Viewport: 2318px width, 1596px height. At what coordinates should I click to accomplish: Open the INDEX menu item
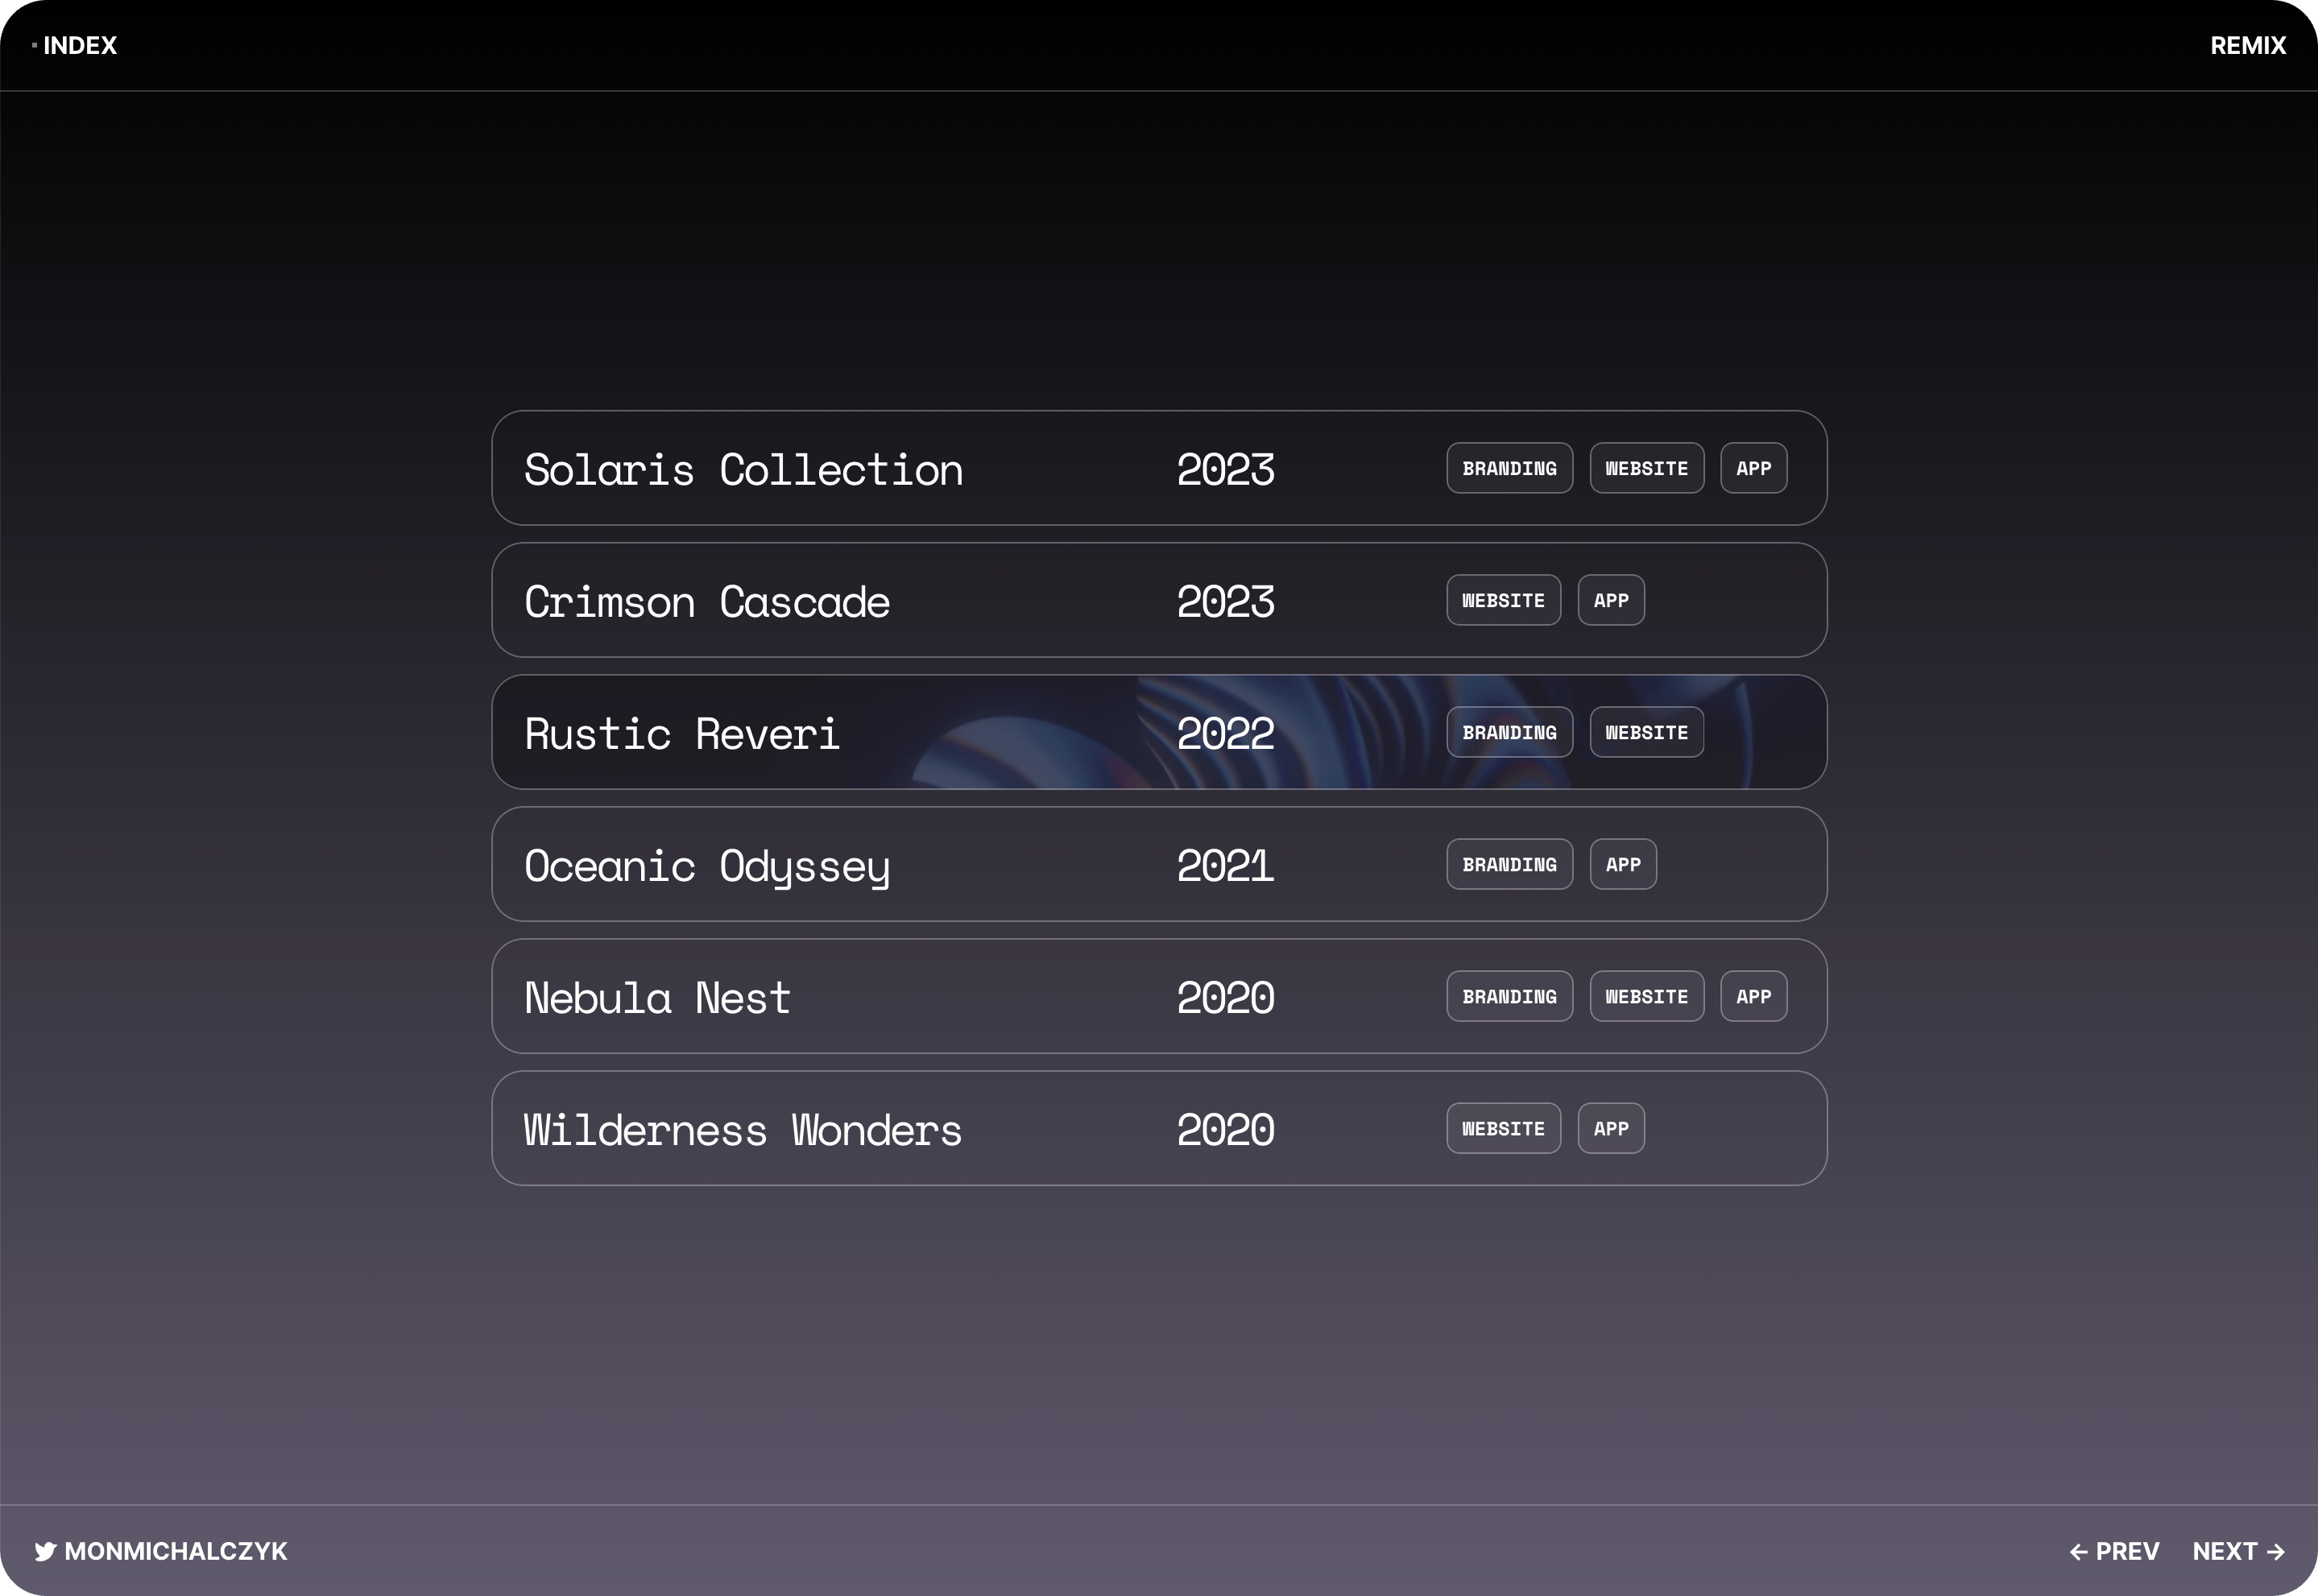pos(80,45)
